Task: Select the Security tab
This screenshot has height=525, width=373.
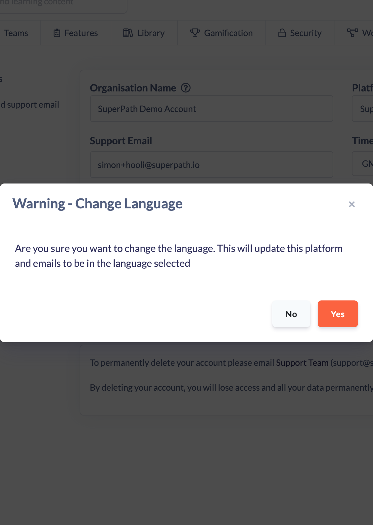Action: tap(300, 33)
